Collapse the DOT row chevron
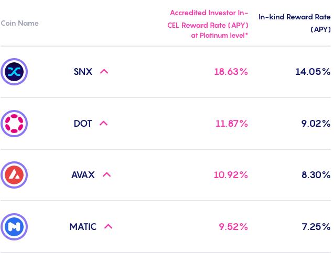 tap(103, 124)
